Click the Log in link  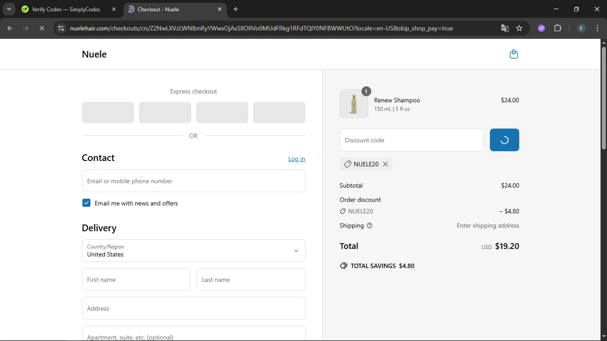[x=297, y=159]
